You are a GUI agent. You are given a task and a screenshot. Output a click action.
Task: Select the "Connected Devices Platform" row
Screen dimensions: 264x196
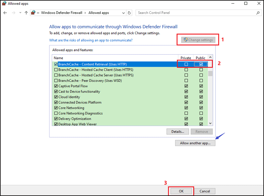pyautogui.click(x=130, y=102)
